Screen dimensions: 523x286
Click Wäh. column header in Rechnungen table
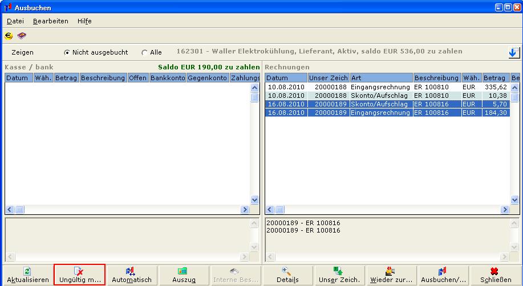(472, 78)
